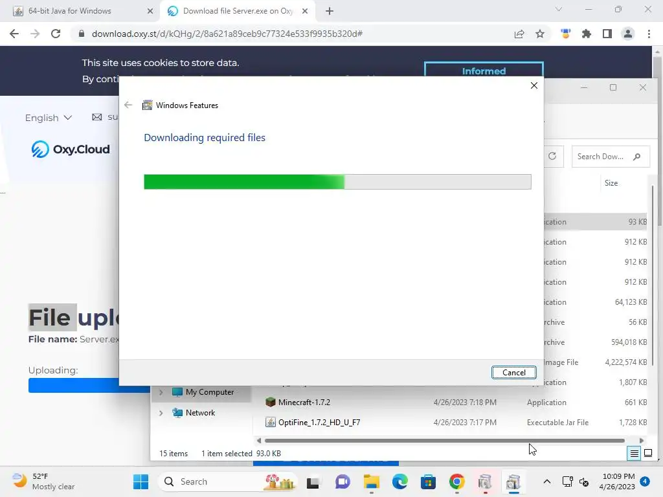The height and width of the screenshot is (497, 663).
Task: Show hidden system tray icons
Action: tap(546, 481)
